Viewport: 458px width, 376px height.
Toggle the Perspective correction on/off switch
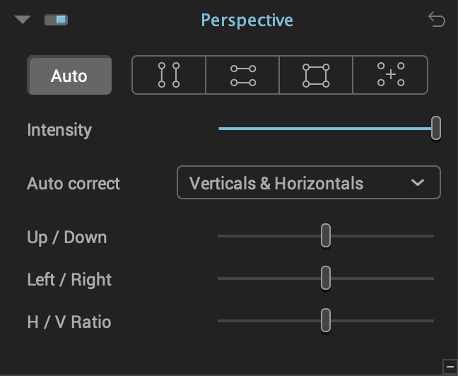[x=56, y=20]
